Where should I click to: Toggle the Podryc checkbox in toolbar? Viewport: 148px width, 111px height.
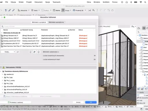click(42, 10)
